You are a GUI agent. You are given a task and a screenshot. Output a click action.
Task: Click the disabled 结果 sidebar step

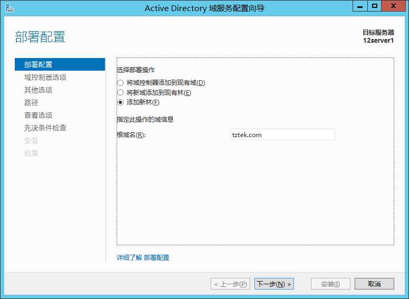pos(31,153)
